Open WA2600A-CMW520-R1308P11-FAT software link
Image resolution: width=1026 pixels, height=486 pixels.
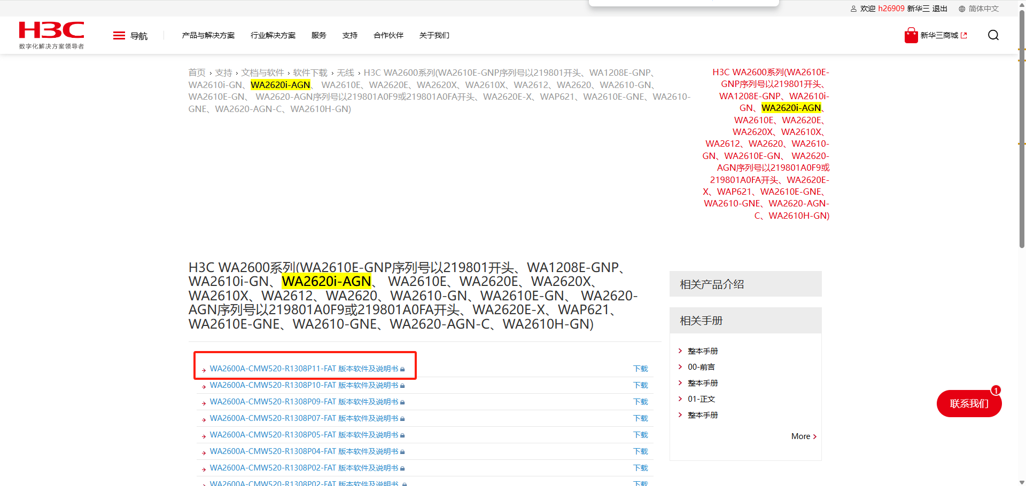(304, 369)
